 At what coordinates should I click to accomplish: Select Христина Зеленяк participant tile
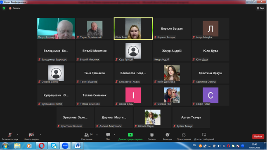[x=75, y=117]
